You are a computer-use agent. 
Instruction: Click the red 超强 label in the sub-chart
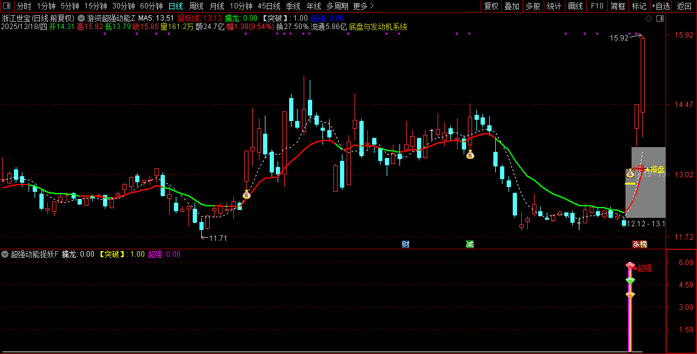pyautogui.click(x=642, y=268)
